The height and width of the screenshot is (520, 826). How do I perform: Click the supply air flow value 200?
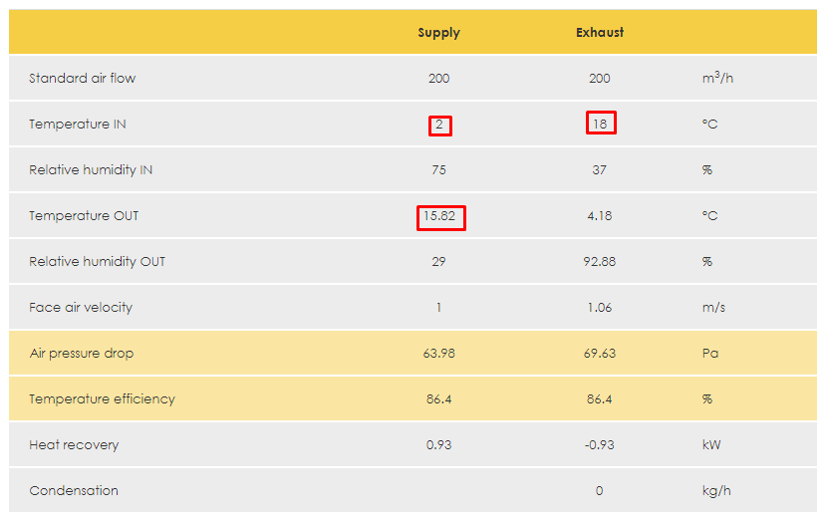[438, 79]
